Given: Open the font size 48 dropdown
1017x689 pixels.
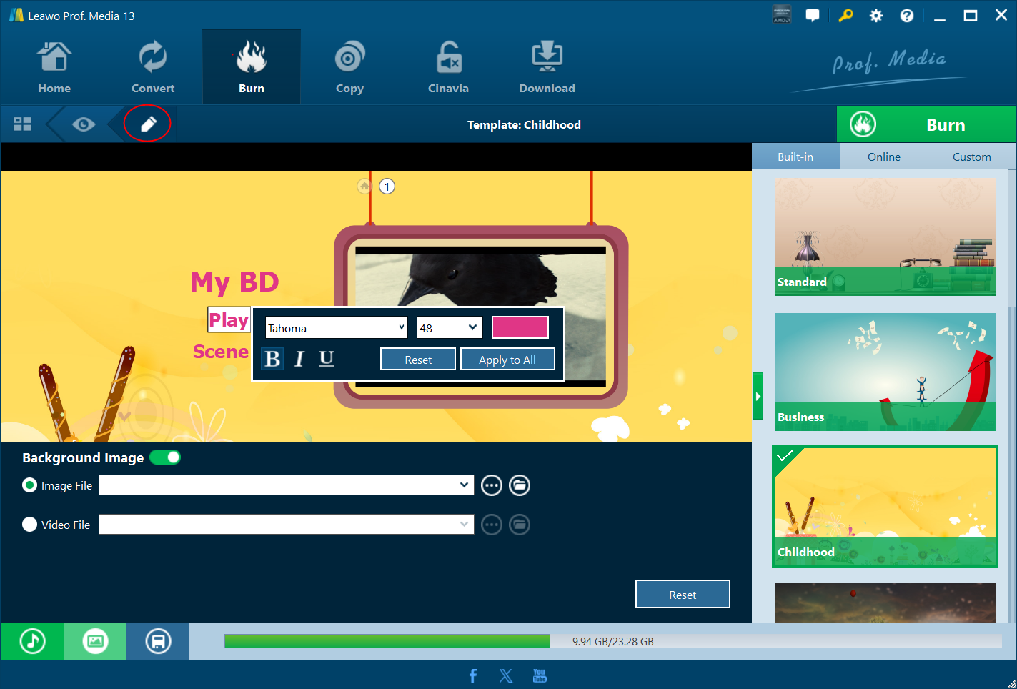Looking at the screenshot, I should click(450, 328).
